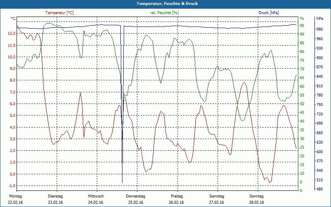Click the date 24.02.16

pos(96,202)
